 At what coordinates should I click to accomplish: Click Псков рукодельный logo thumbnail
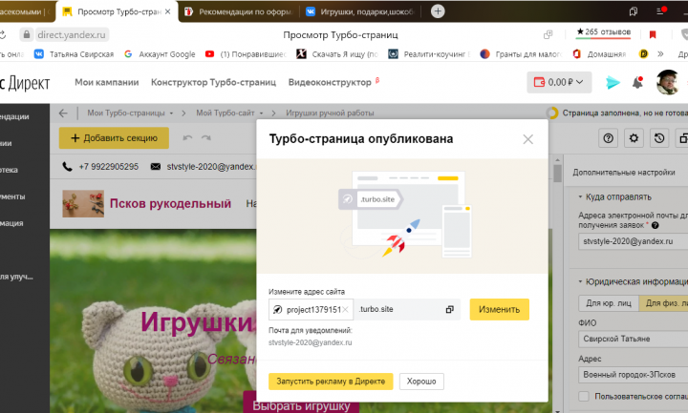tap(83, 204)
